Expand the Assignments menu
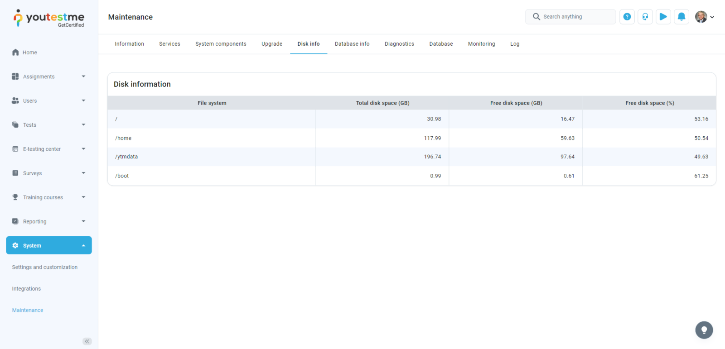 48,76
